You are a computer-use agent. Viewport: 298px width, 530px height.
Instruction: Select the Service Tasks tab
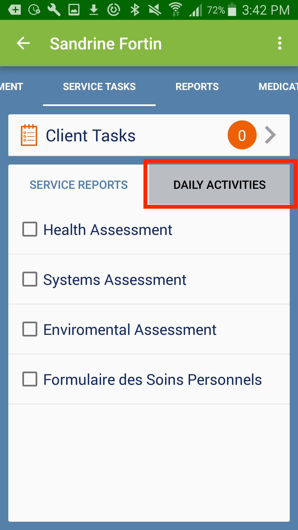(99, 87)
